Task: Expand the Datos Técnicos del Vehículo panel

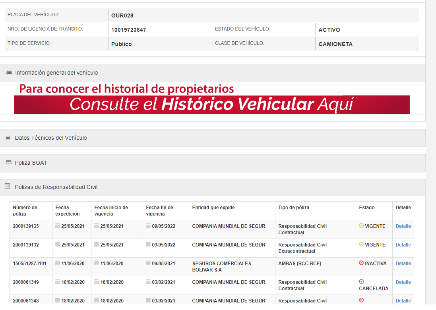Action: click(x=51, y=138)
